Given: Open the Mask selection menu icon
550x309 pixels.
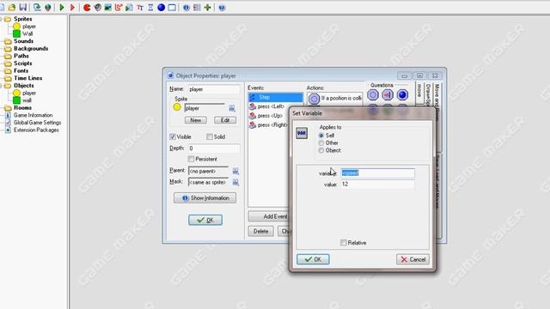Looking at the screenshot, I should point(235,182).
